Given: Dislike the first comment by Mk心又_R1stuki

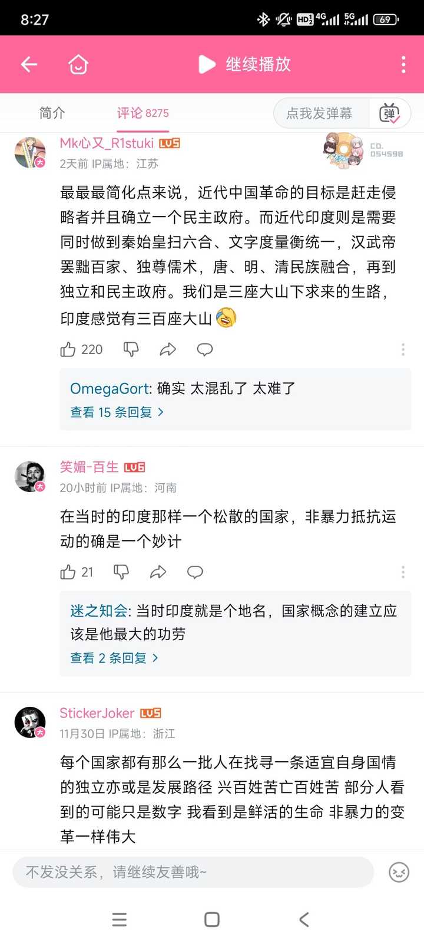Looking at the screenshot, I should 131,349.
